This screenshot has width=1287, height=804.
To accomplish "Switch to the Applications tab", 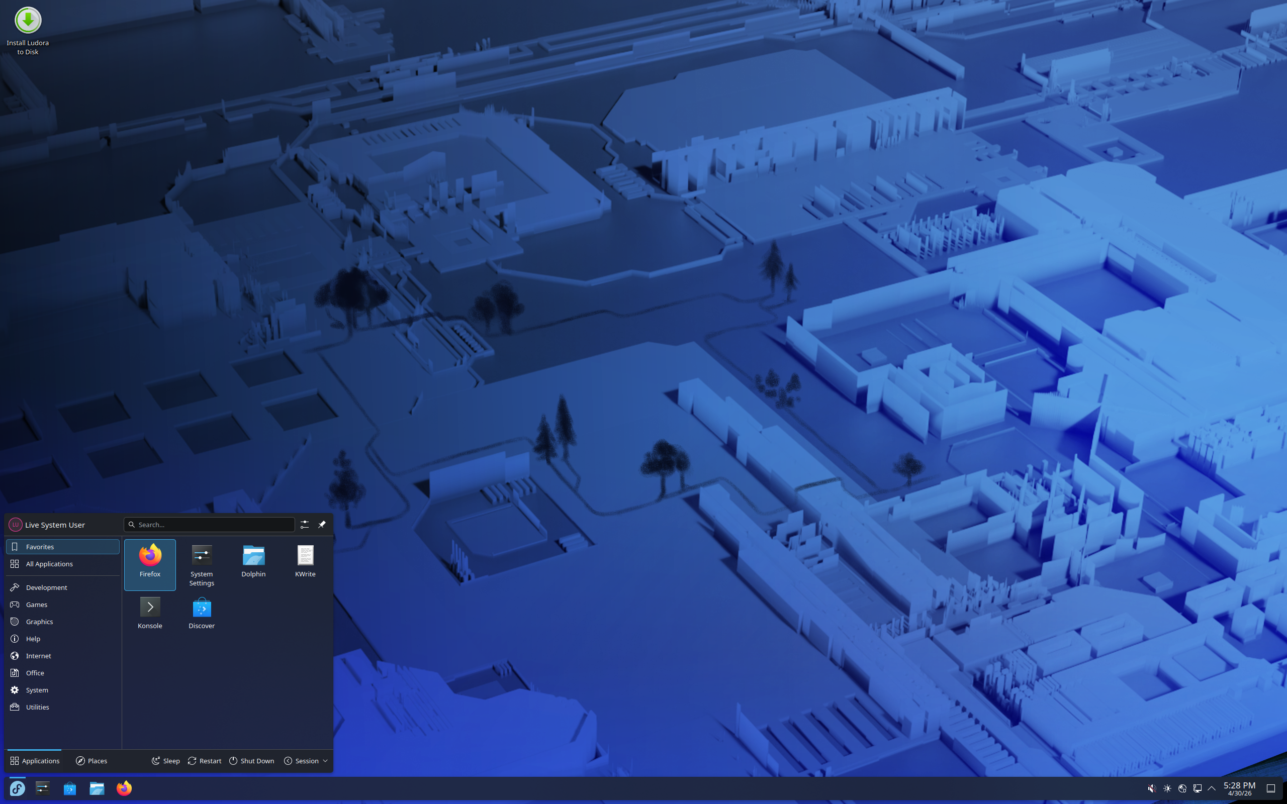I will 35,760.
